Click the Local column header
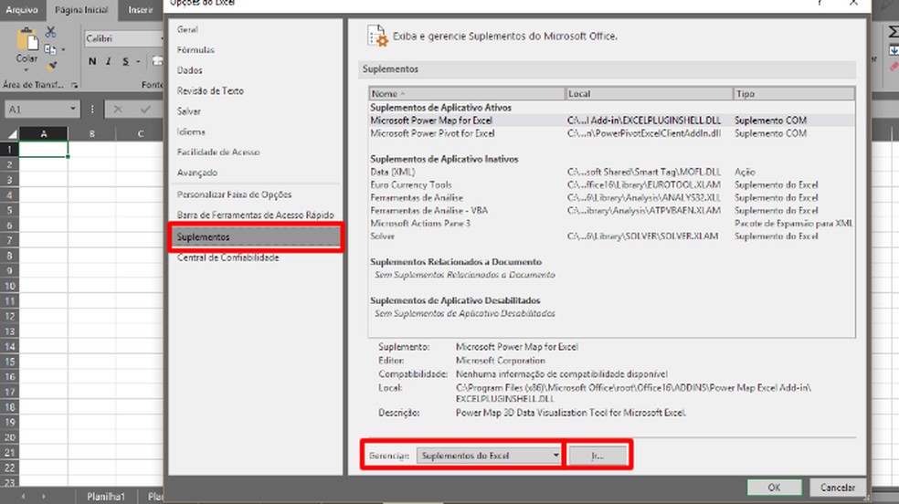 click(x=649, y=93)
